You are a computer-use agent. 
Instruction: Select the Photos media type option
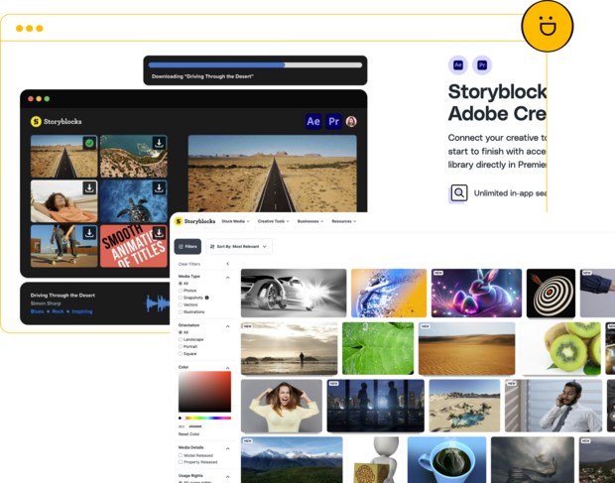pyautogui.click(x=181, y=291)
